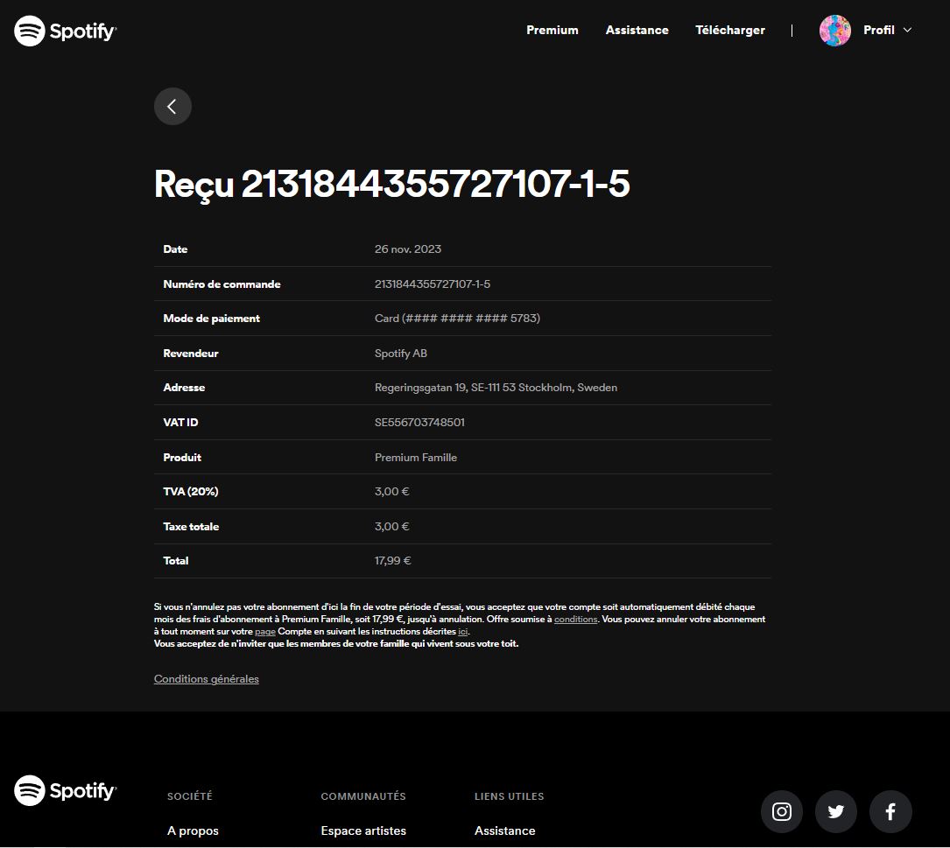Image resolution: width=950 pixels, height=848 pixels.
Task: Click the Spotify logo in the header
Action: pyautogui.click(x=66, y=31)
